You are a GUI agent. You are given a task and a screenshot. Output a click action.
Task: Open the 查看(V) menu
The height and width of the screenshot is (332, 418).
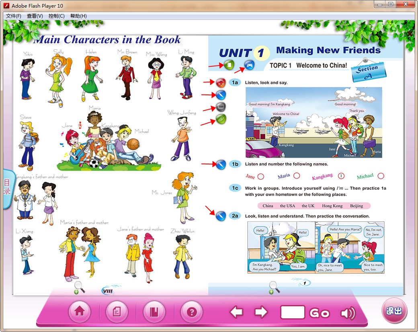35,16
